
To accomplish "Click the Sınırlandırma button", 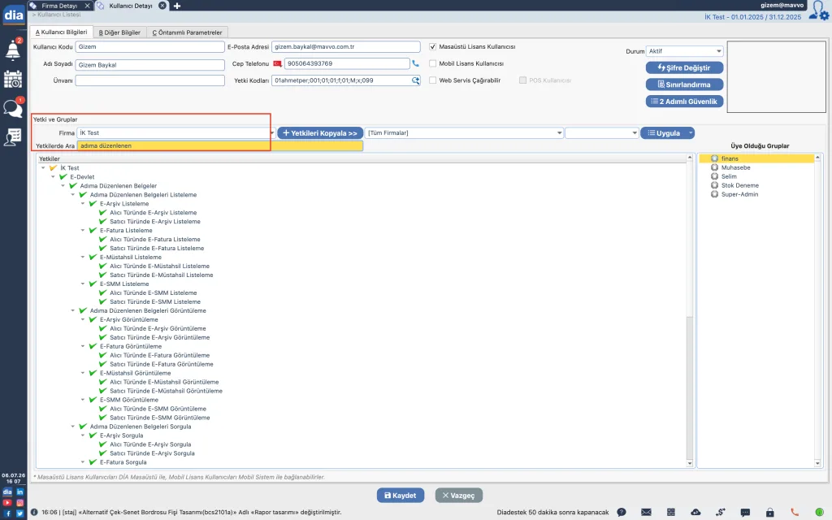I will click(x=684, y=84).
